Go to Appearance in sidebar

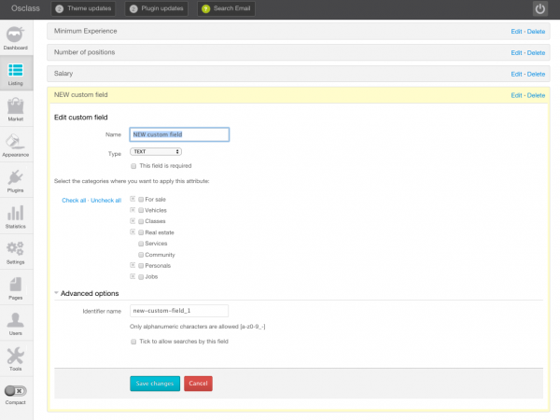pos(16,144)
